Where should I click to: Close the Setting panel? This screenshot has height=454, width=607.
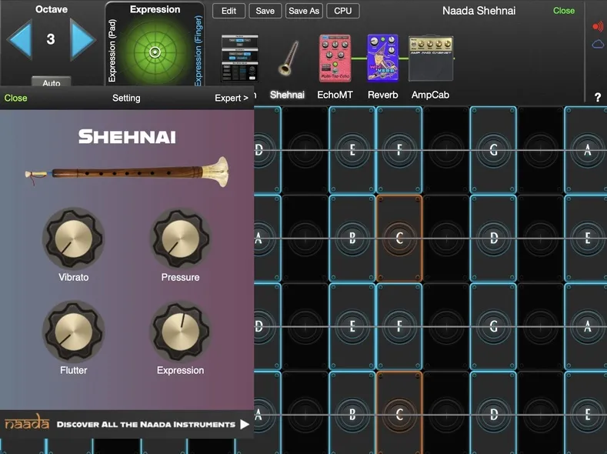15,98
